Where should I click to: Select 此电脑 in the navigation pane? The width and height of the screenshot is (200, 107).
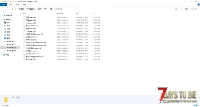[7, 20]
